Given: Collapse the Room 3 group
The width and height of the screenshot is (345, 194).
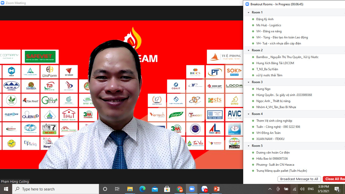Looking at the screenshot, I should click(249, 82).
